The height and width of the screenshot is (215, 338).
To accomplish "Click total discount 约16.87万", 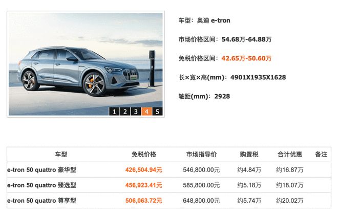I will 290,170.
